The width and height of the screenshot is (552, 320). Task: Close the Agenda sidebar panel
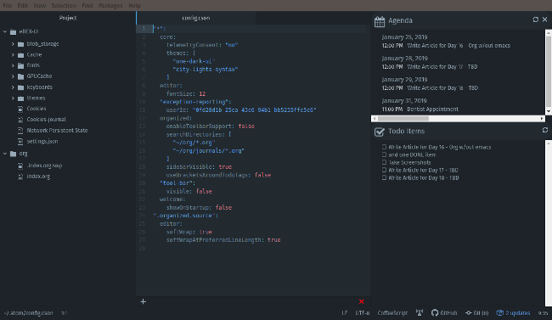click(544, 20)
